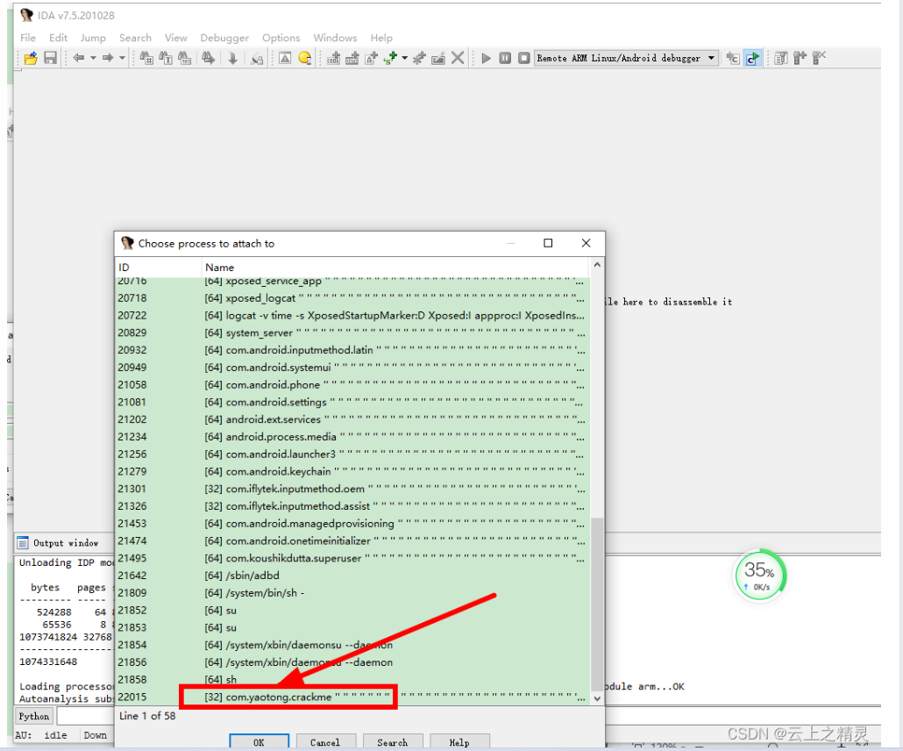Viewport: 903px width, 751px height.
Task: Click the green s-plus toolbar icon
Action: coord(391,58)
